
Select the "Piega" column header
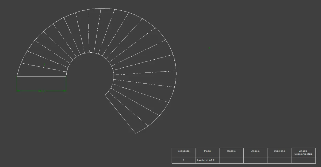[208, 153]
